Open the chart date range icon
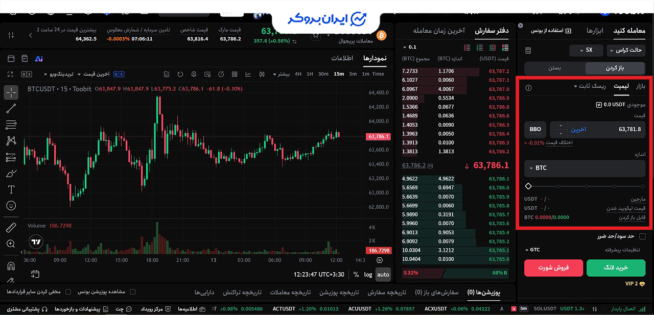 [35, 274]
